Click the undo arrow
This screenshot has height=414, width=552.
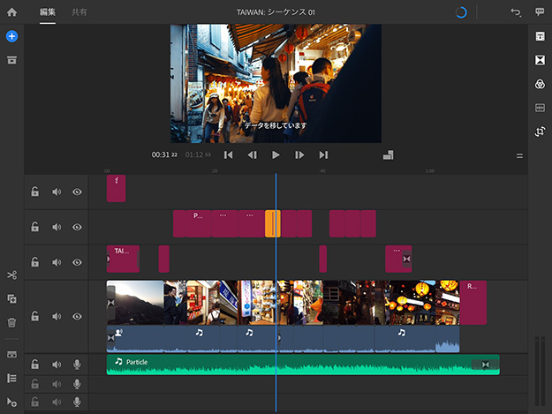coord(516,12)
